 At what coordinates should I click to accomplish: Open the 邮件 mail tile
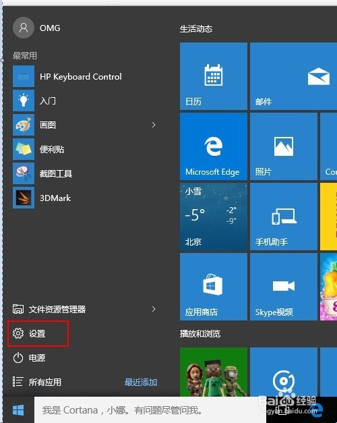293,76
